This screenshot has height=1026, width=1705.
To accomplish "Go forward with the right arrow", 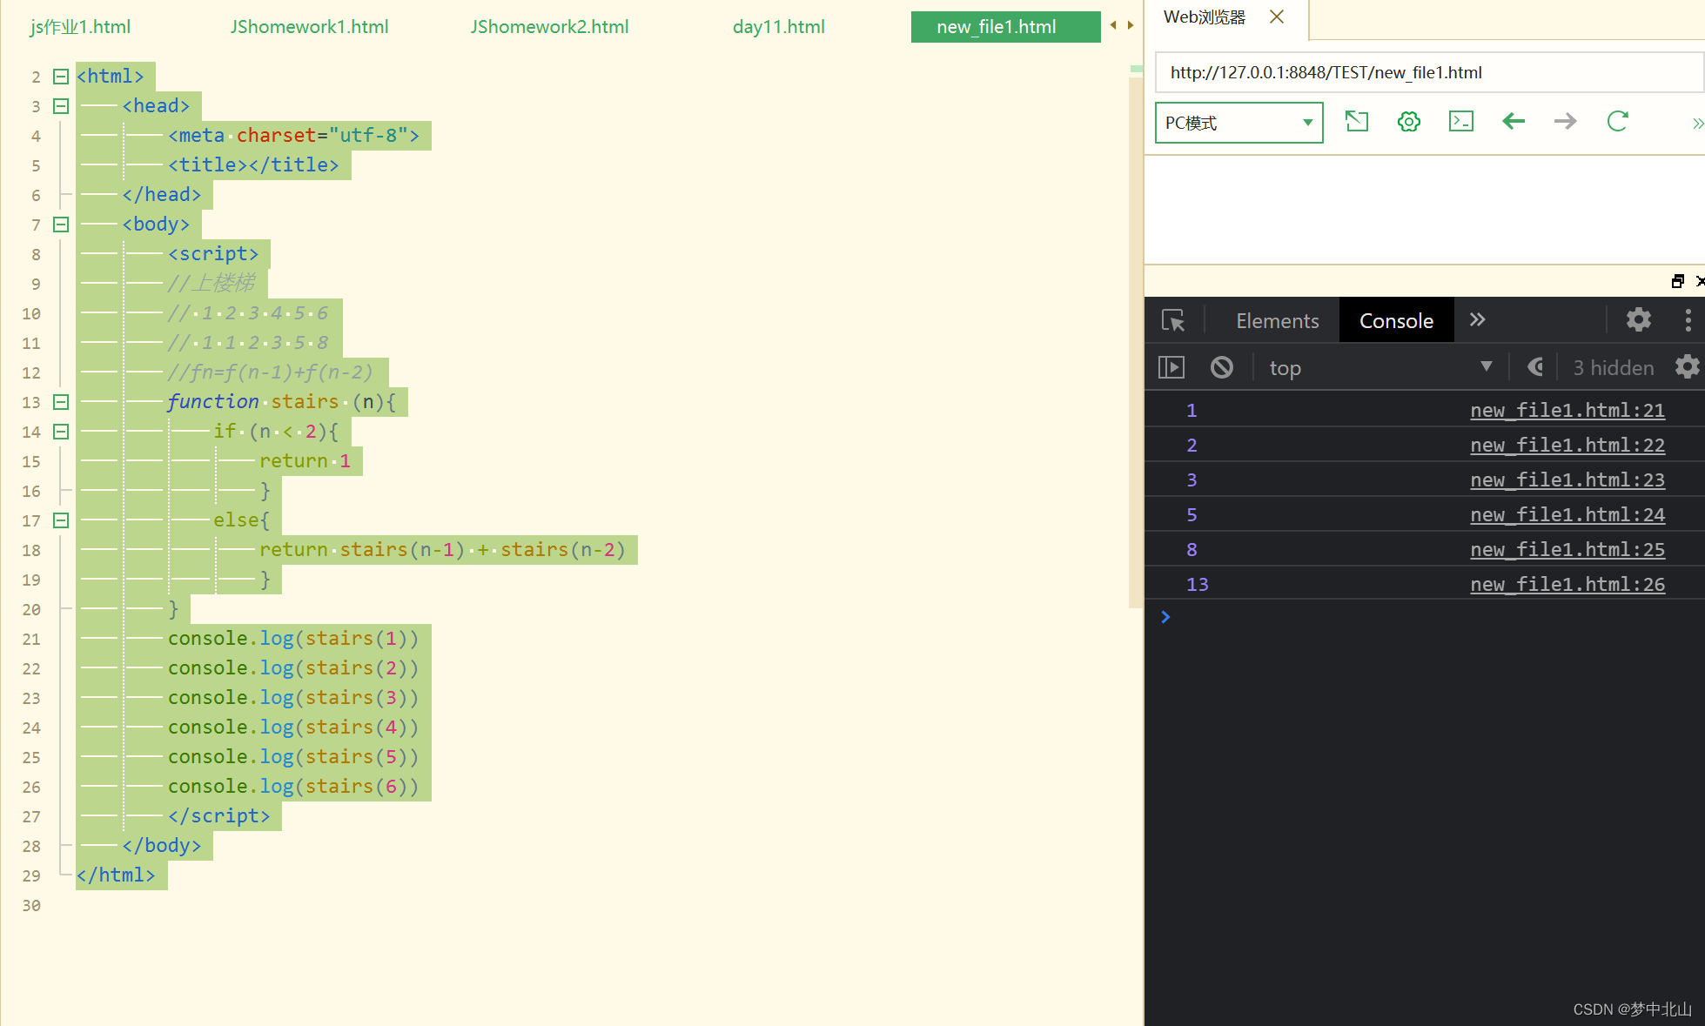I will [1566, 121].
